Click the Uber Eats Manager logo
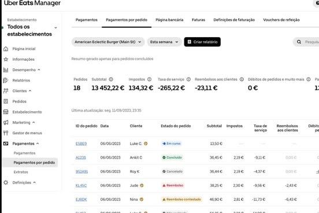This screenshot has width=319, height=213. (32, 3)
